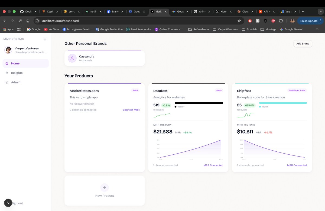Click the Chrome profile avatar icon

pos(292,21)
